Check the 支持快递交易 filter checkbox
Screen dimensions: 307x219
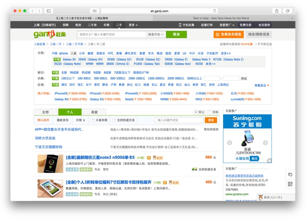pos(114,120)
